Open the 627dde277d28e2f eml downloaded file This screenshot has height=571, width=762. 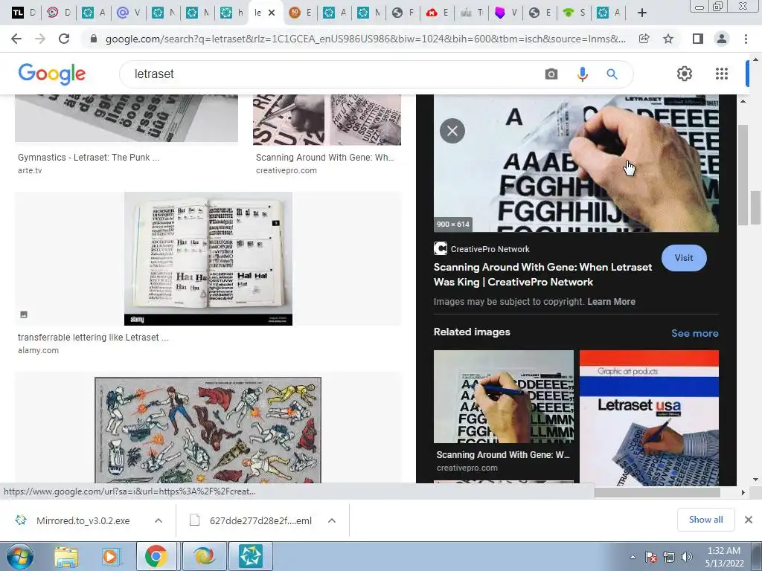tap(260, 520)
